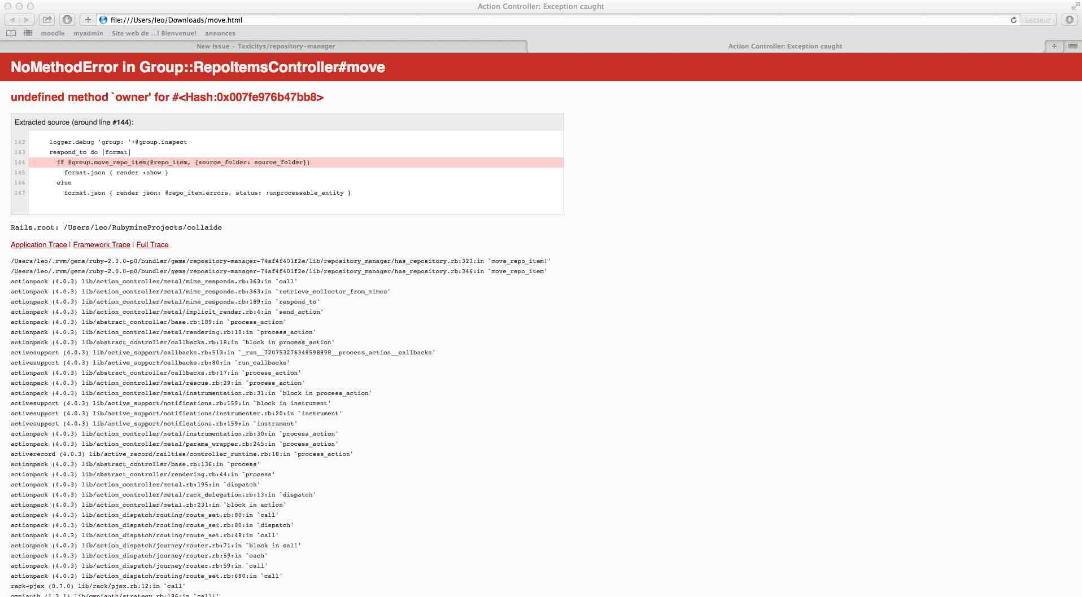Show the Application Trace

[39, 245]
